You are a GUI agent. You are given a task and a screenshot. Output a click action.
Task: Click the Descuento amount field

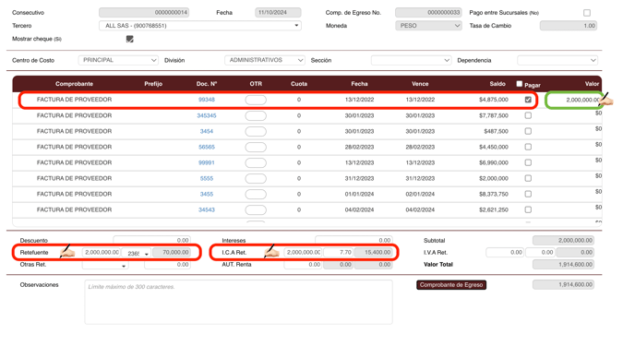click(x=152, y=241)
